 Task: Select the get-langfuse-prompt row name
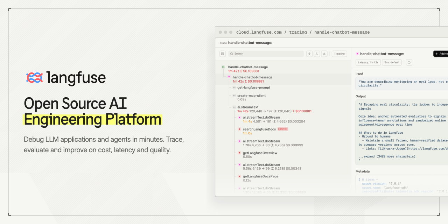click(254, 87)
